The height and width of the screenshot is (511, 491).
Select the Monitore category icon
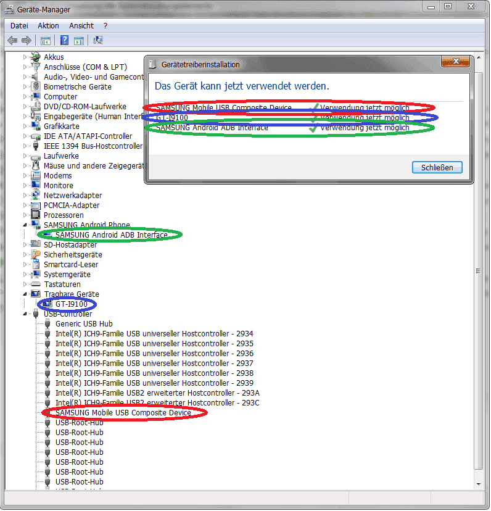pos(35,185)
